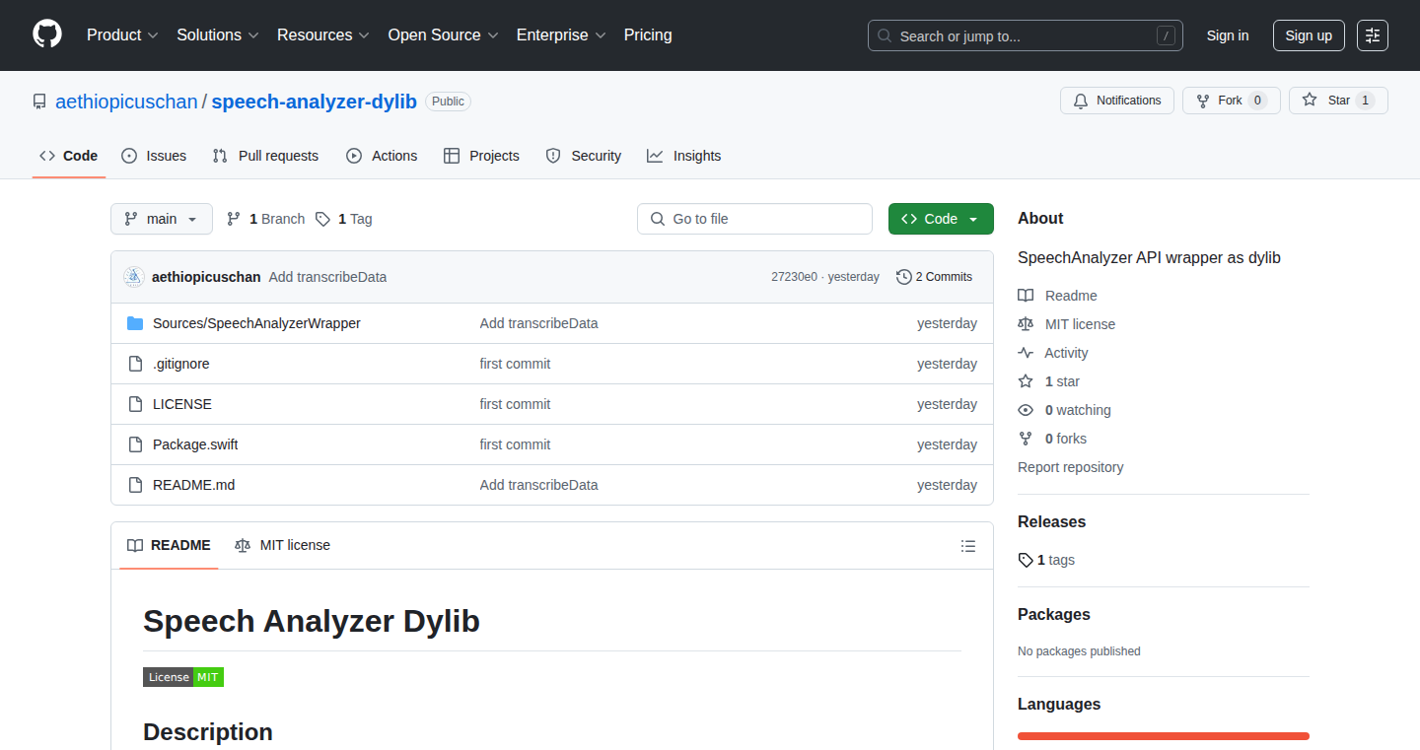This screenshot has width=1420, height=750.
Task: Expand the Resources menu
Action: [x=323, y=35]
